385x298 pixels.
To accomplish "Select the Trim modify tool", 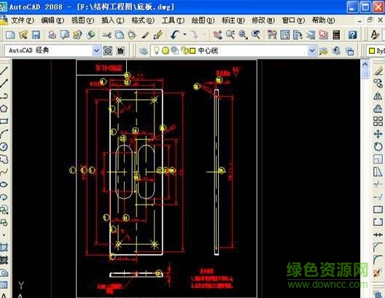I will (x=378, y=184).
